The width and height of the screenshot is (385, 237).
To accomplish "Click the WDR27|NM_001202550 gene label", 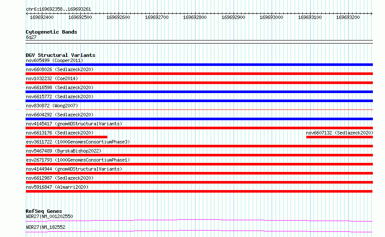I will [49, 216].
